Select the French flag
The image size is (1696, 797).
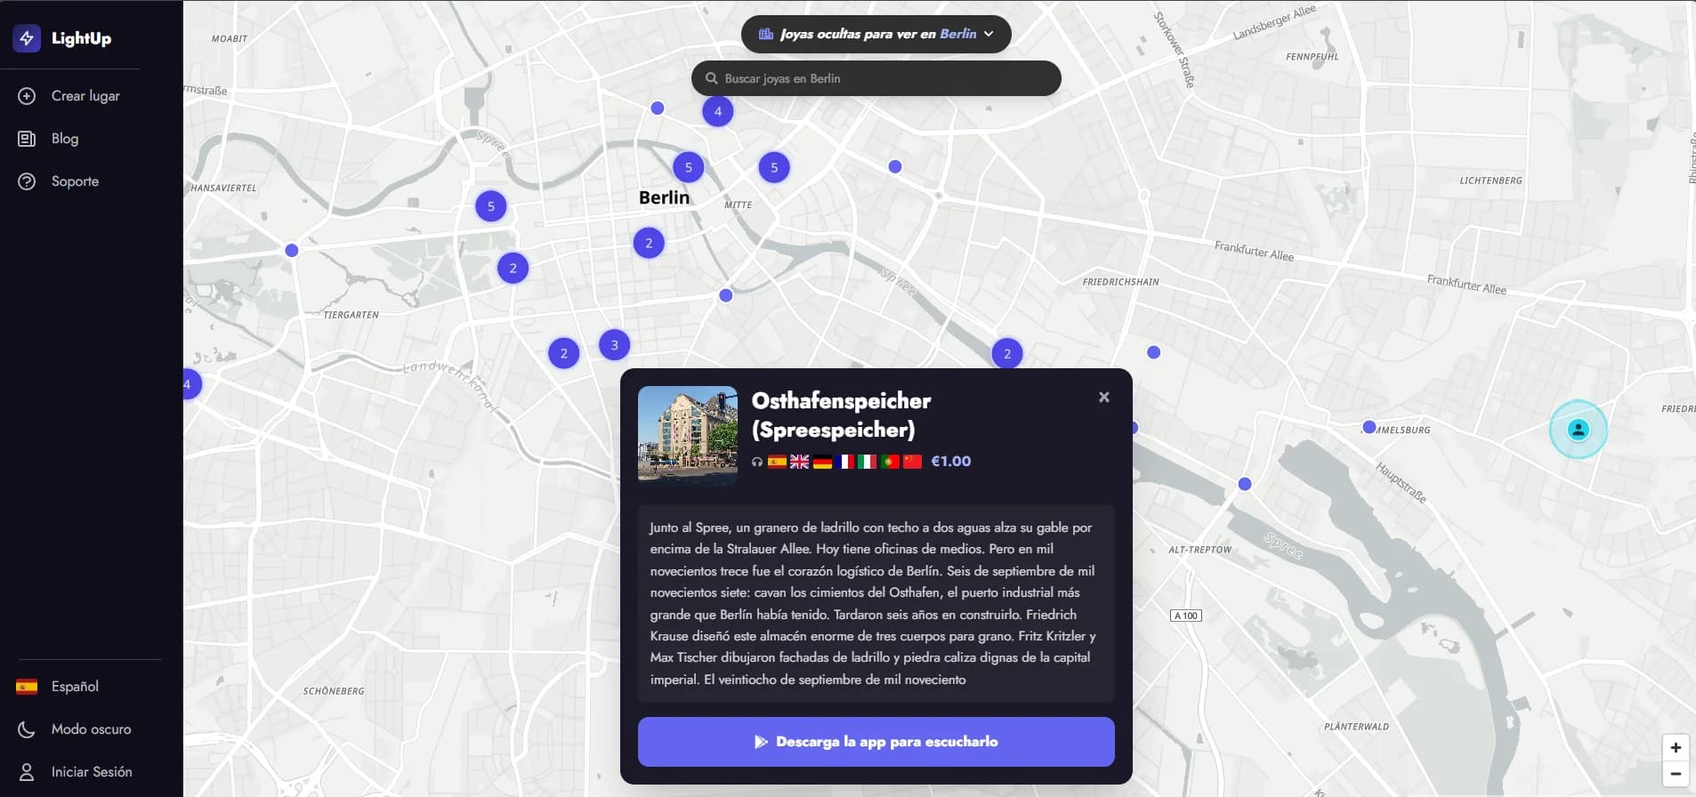(x=844, y=462)
